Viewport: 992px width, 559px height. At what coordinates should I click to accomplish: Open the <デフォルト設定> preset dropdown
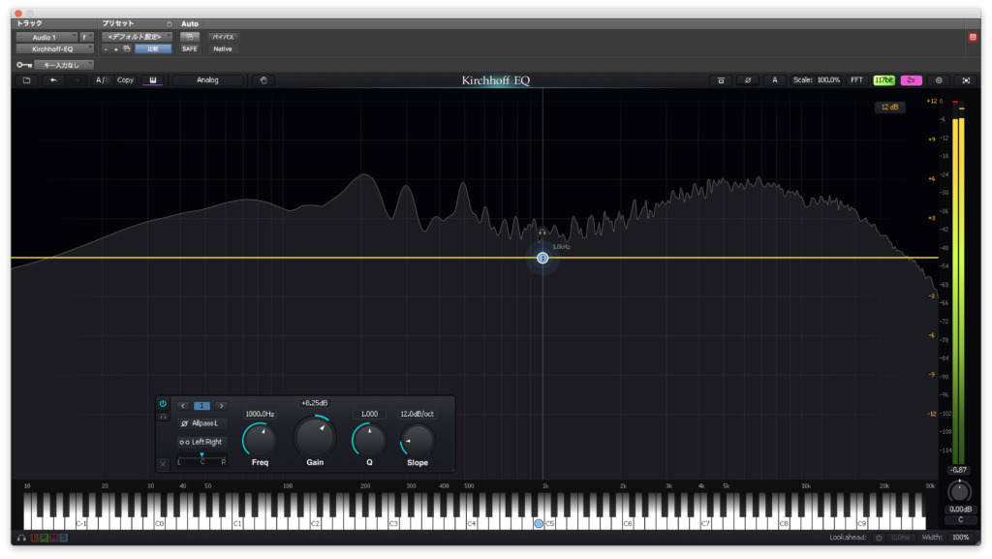(x=137, y=37)
